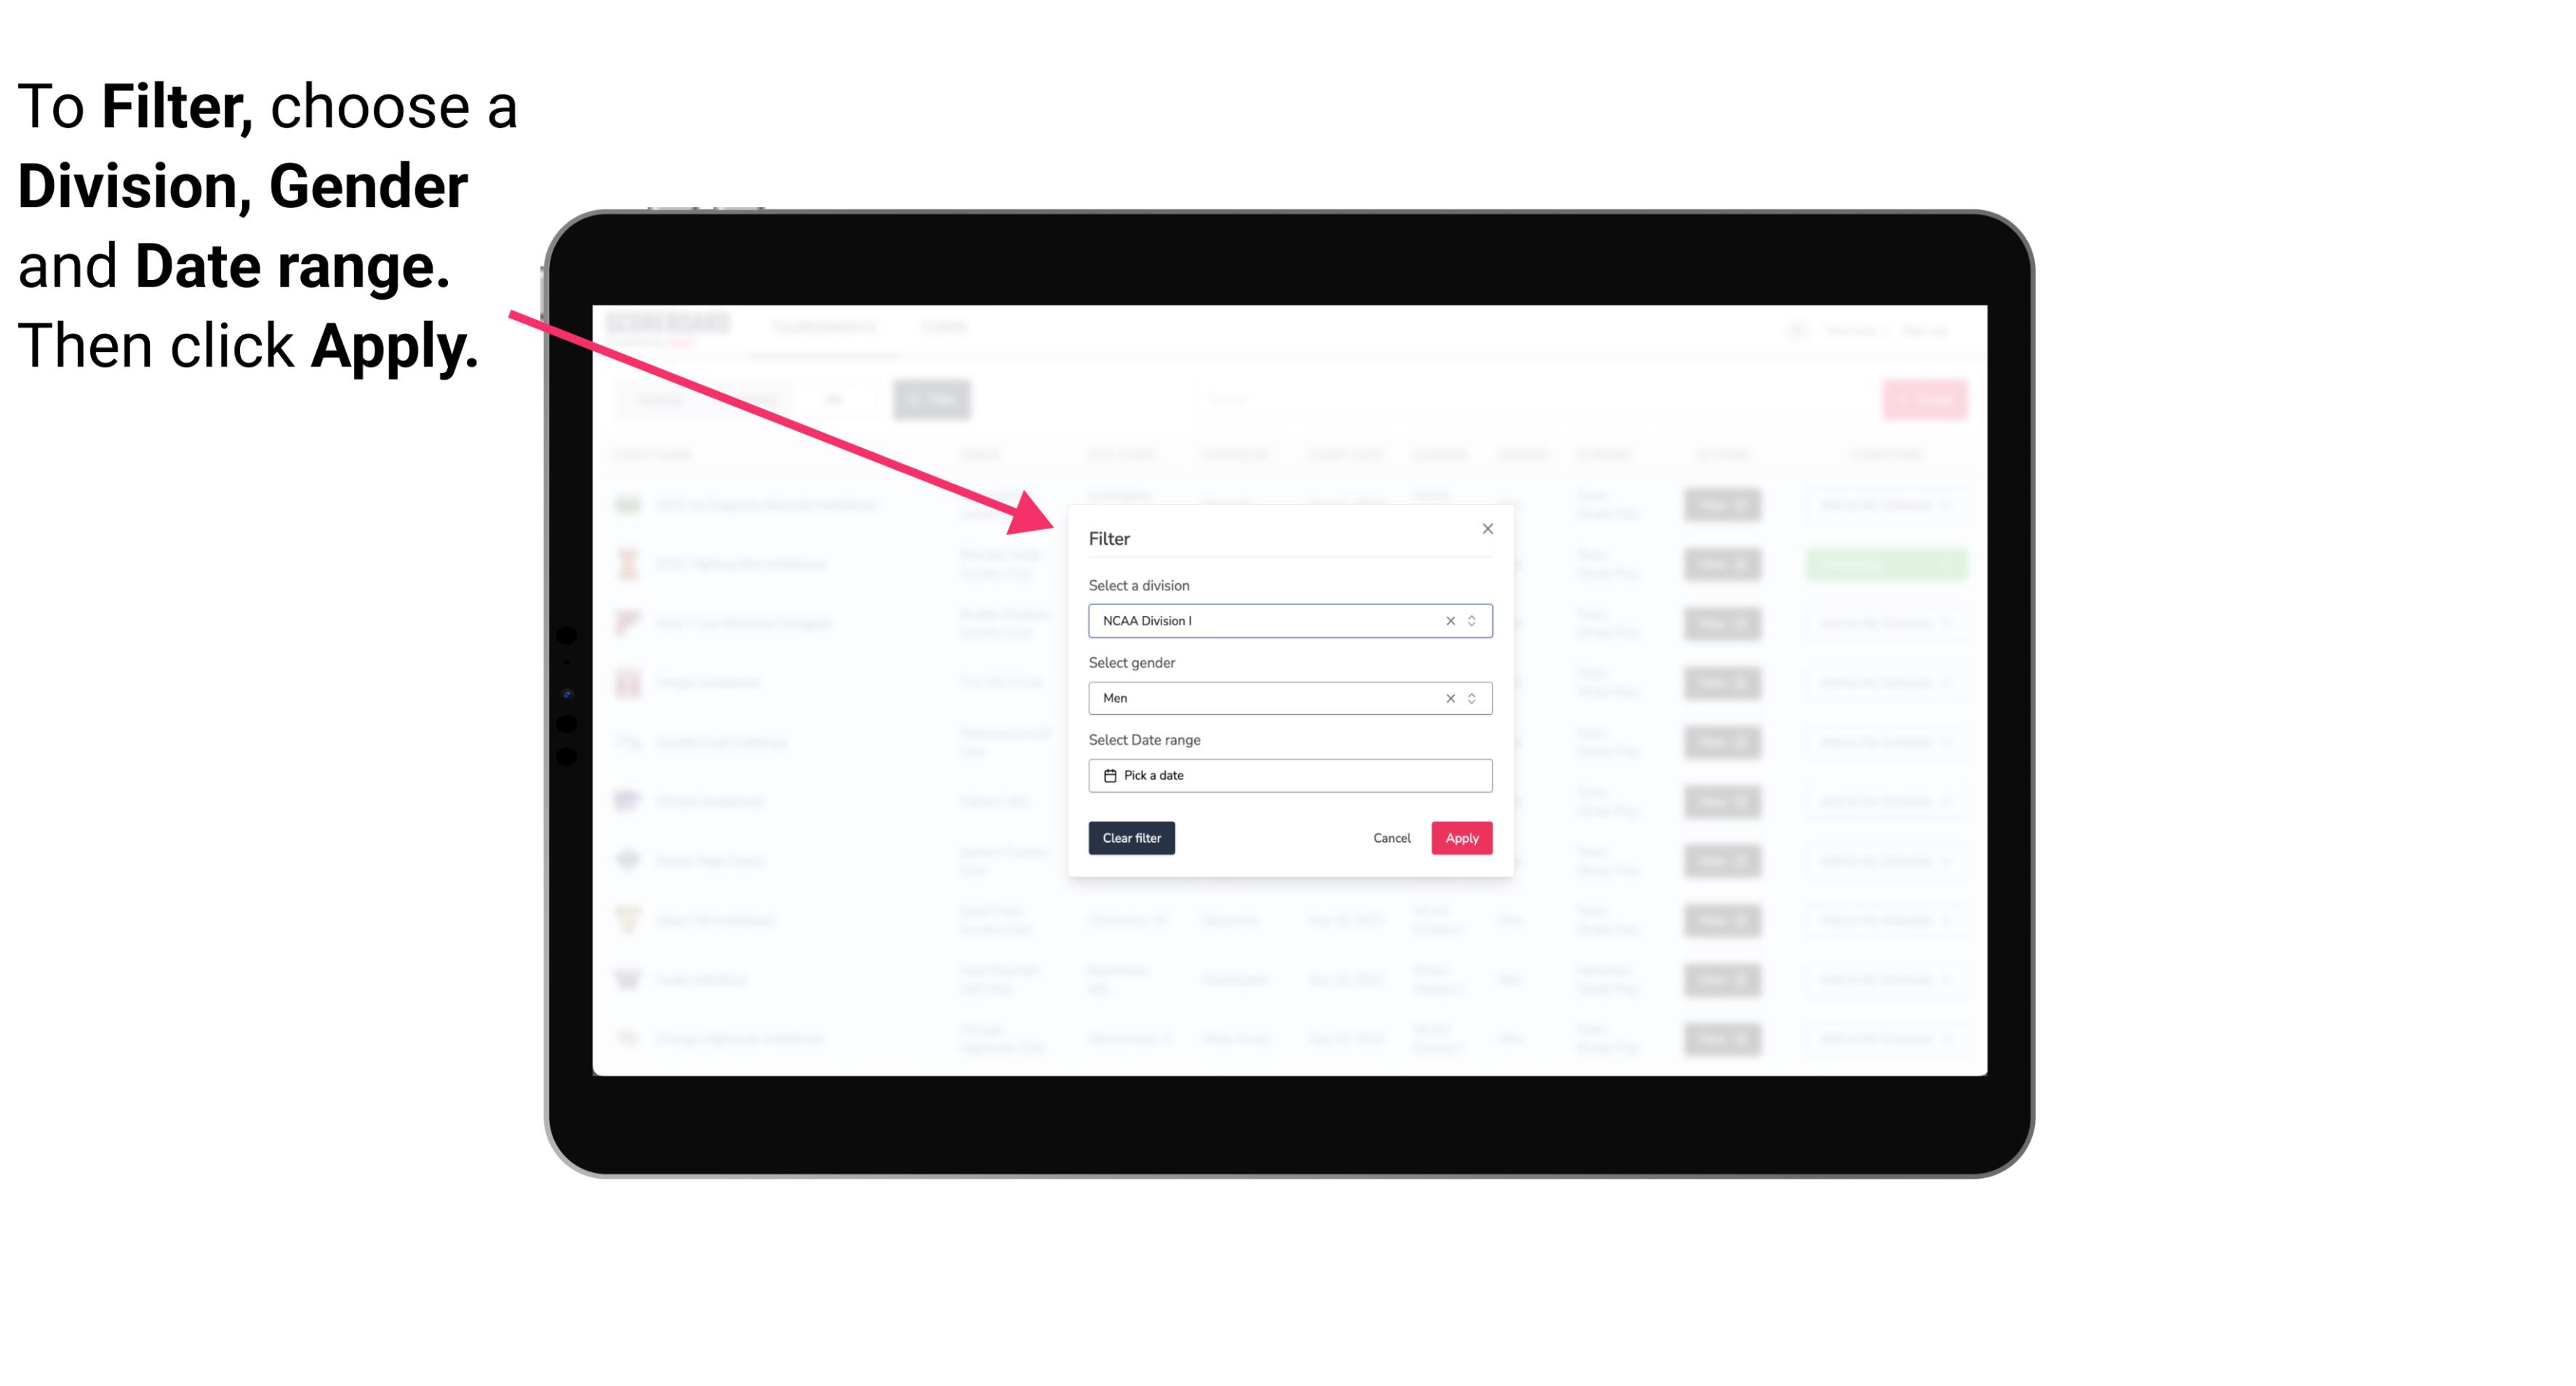Viewport: 2576px width, 1386px height.
Task: Click the red Apply button
Action: 1461,838
